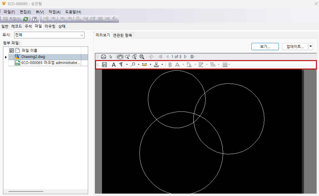Open the sketch tool dropdown arrow
Image resolution: width=319 pixels, height=196 pixels.
click(127, 65)
